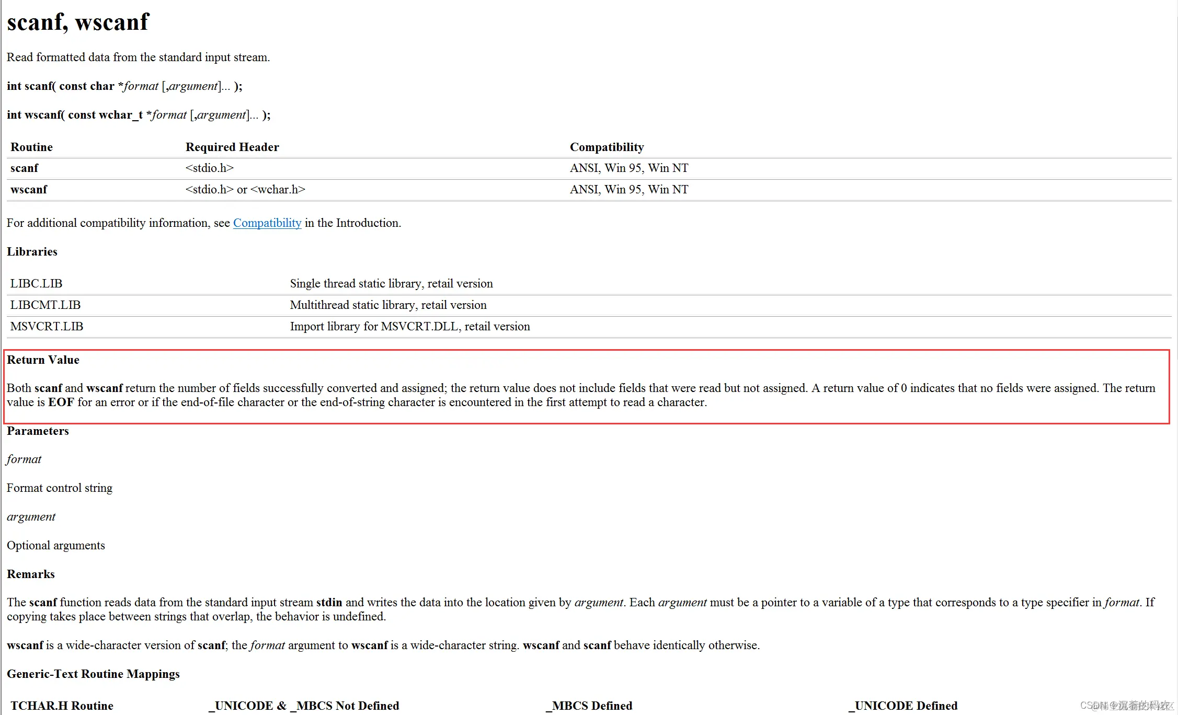Click the italic format parameter name
This screenshot has height=715, width=1178.
point(24,459)
